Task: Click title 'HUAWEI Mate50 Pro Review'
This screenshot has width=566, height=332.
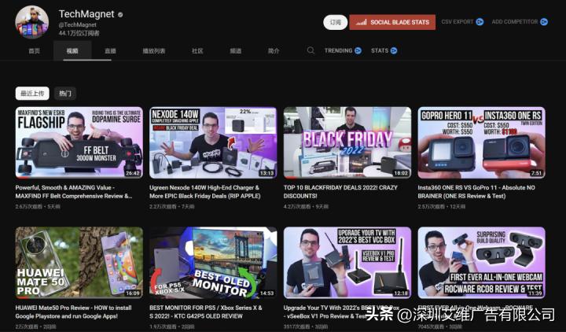Action: 73,312
